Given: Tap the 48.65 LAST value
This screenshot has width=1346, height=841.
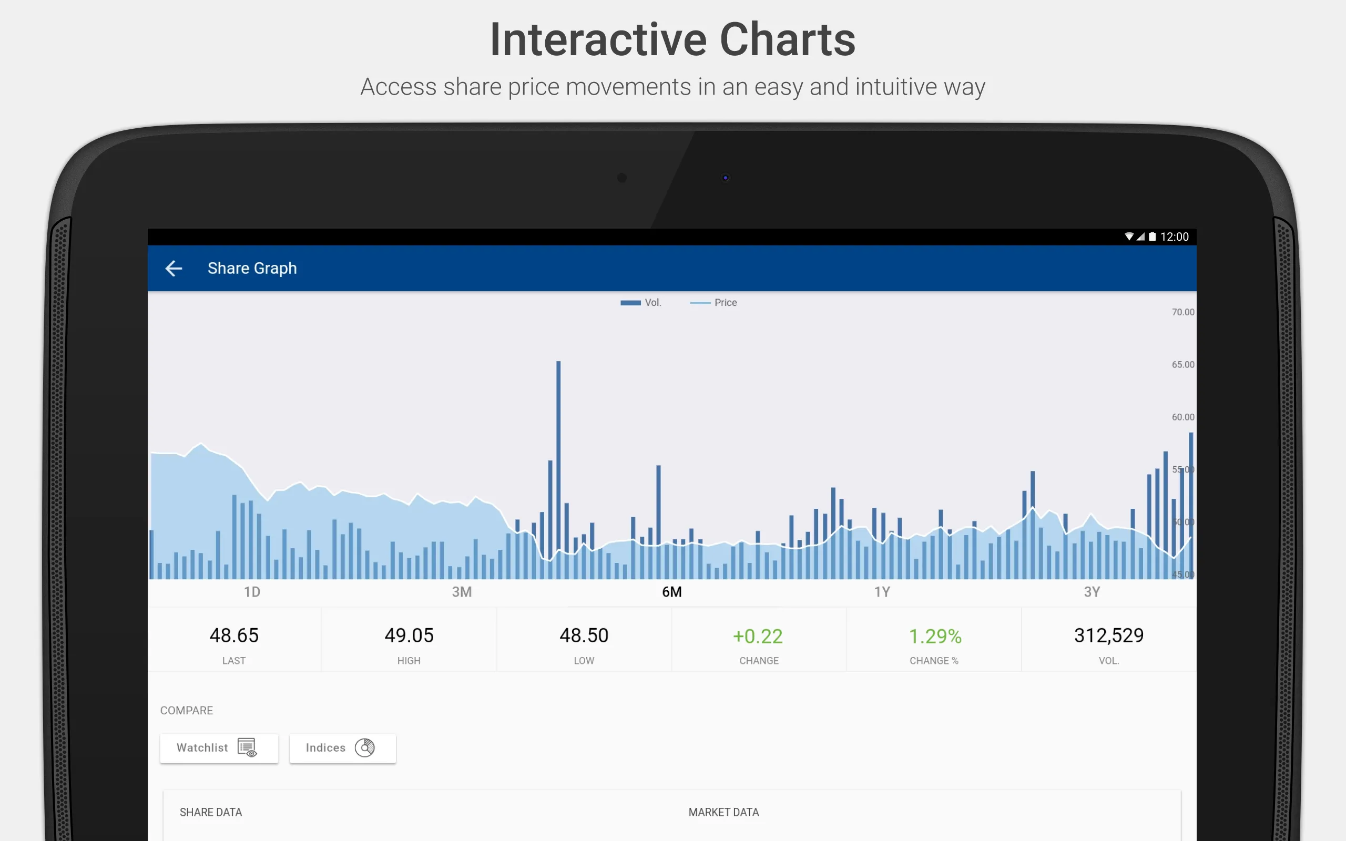Looking at the screenshot, I should tap(234, 636).
